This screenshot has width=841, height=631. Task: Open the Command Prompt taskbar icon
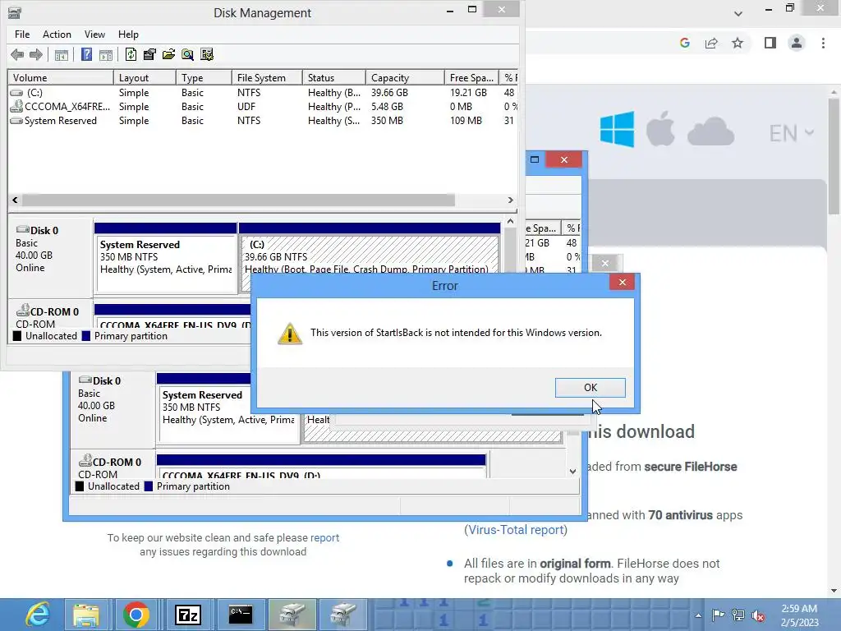coord(240,615)
